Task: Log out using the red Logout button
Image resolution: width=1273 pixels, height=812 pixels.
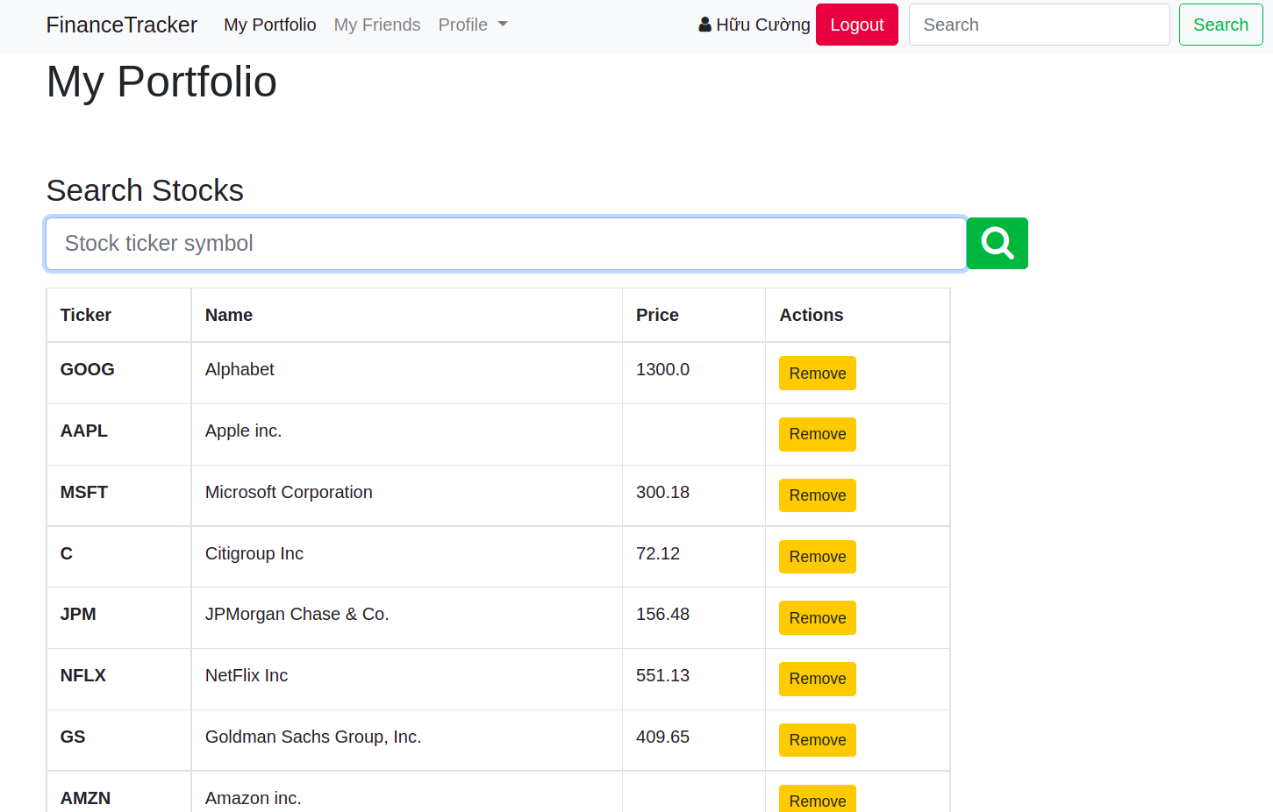Action: coord(856,24)
